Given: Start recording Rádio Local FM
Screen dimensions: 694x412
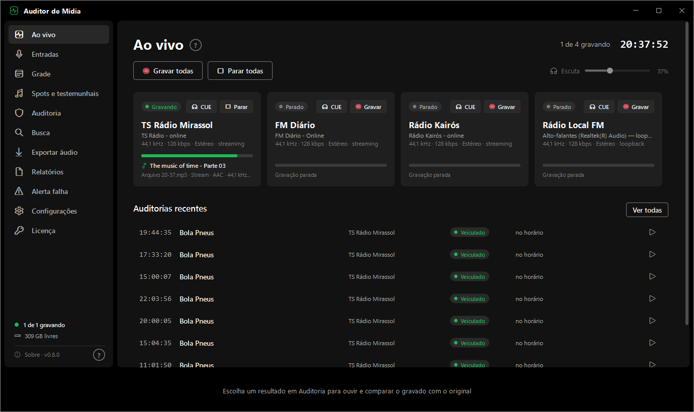Looking at the screenshot, I should [636, 107].
